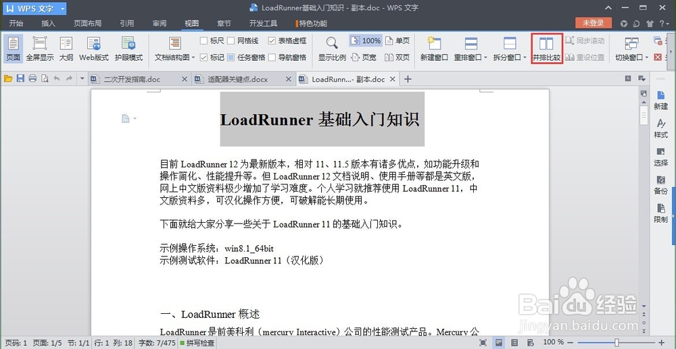Click zoom out minus button
This screenshot has height=349, width=676.
pyautogui.click(x=570, y=342)
